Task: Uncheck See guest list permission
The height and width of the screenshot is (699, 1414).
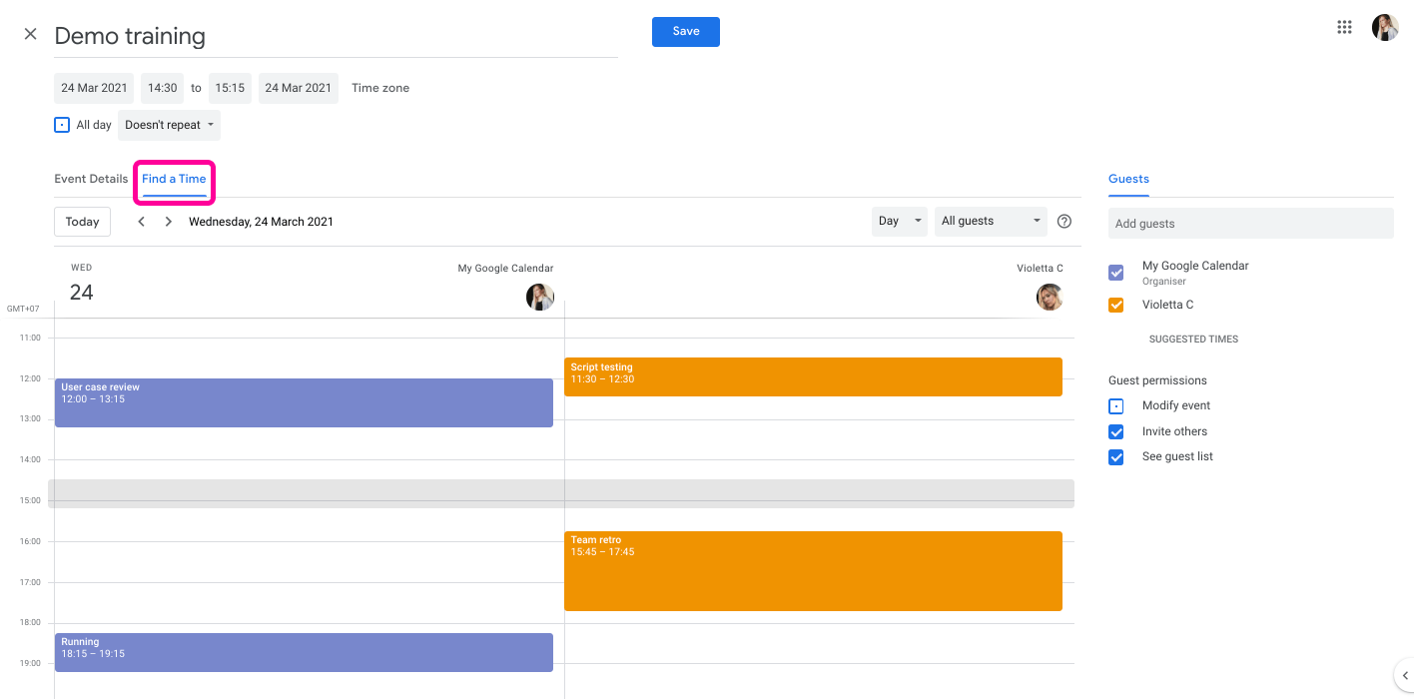Action: (1116, 457)
